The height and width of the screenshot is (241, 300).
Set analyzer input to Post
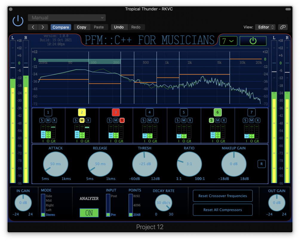pyautogui.click(x=114, y=196)
